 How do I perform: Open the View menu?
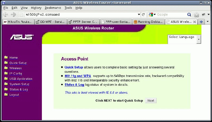pos(24,8)
